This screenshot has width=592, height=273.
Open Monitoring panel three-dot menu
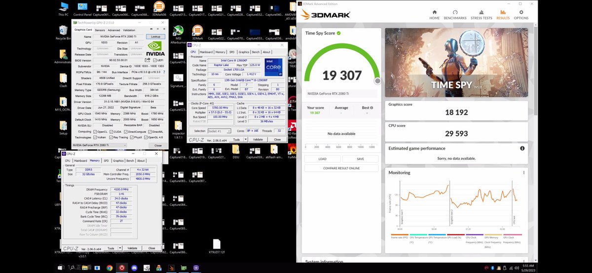click(523, 173)
